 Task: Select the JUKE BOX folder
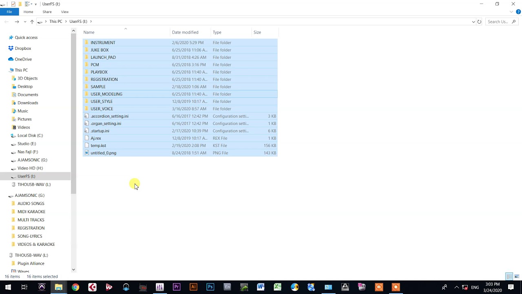(x=180, y=50)
